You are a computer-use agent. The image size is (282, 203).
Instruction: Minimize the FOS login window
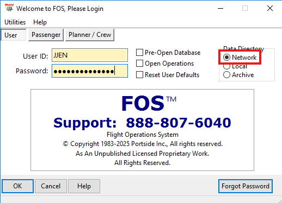coord(220,8)
